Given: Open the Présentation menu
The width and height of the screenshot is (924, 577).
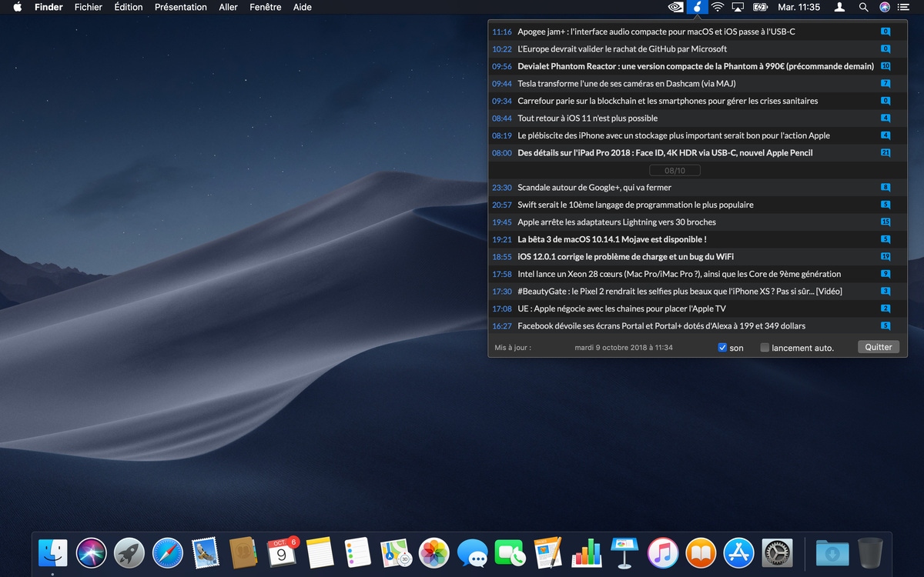Looking at the screenshot, I should coord(181,7).
